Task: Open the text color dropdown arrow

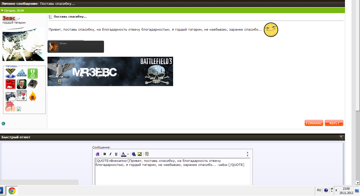Action: [128, 154]
